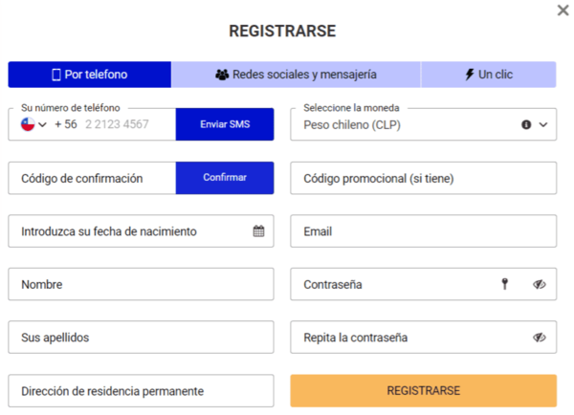Focus the phone number input field

click(x=124, y=124)
